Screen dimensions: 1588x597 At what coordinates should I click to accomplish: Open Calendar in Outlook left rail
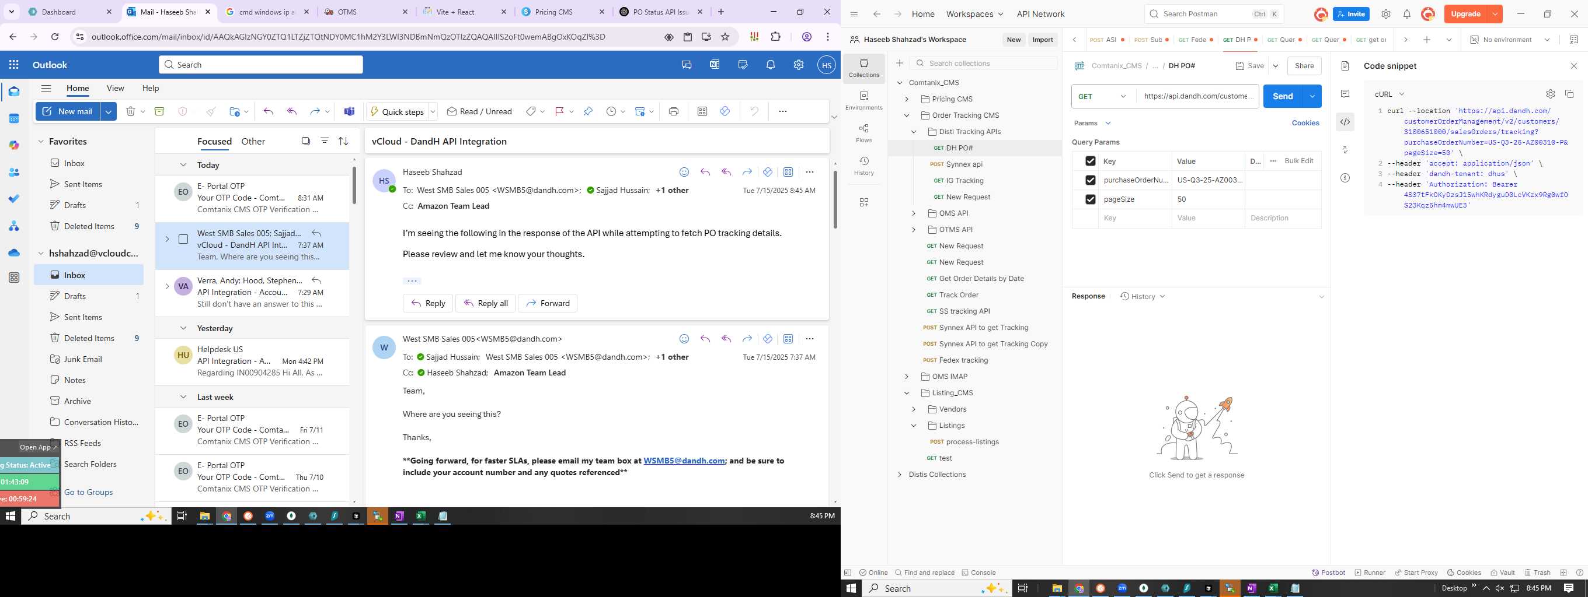(14, 118)
